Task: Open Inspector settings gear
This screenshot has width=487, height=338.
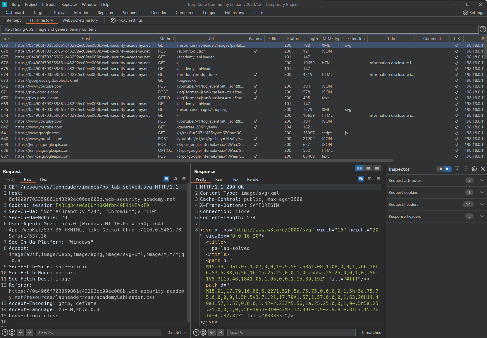Action: (x=474, y=169)
